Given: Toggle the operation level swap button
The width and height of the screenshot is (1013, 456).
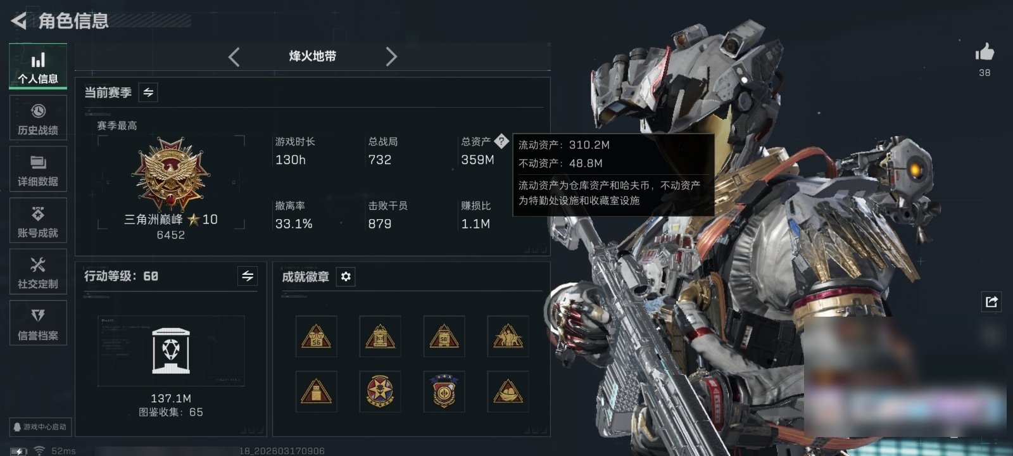Looking at the screenshot, I should 248,276.
